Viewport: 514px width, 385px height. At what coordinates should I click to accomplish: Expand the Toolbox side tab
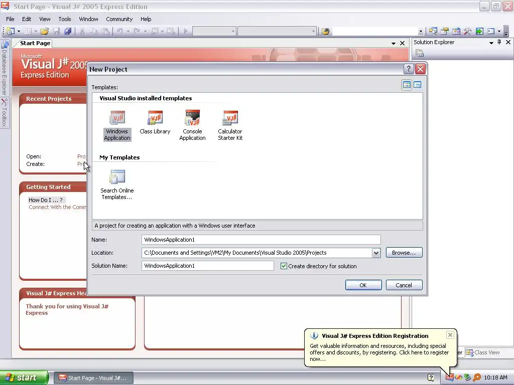4,113
